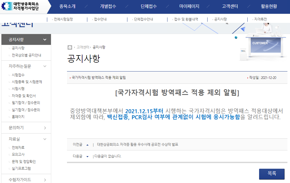Collapse the 자주하는질문 sidebar chevron
290x183 pixels.
click(x=45, y=66)
